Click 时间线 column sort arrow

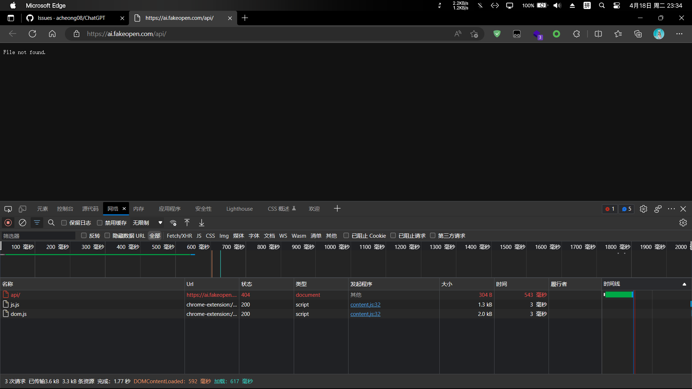click(x=684, y=284)
